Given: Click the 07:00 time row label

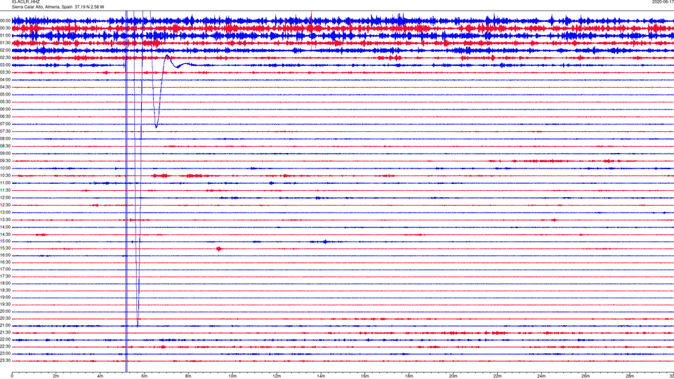Looking at the screenshot, I should 5,124.
